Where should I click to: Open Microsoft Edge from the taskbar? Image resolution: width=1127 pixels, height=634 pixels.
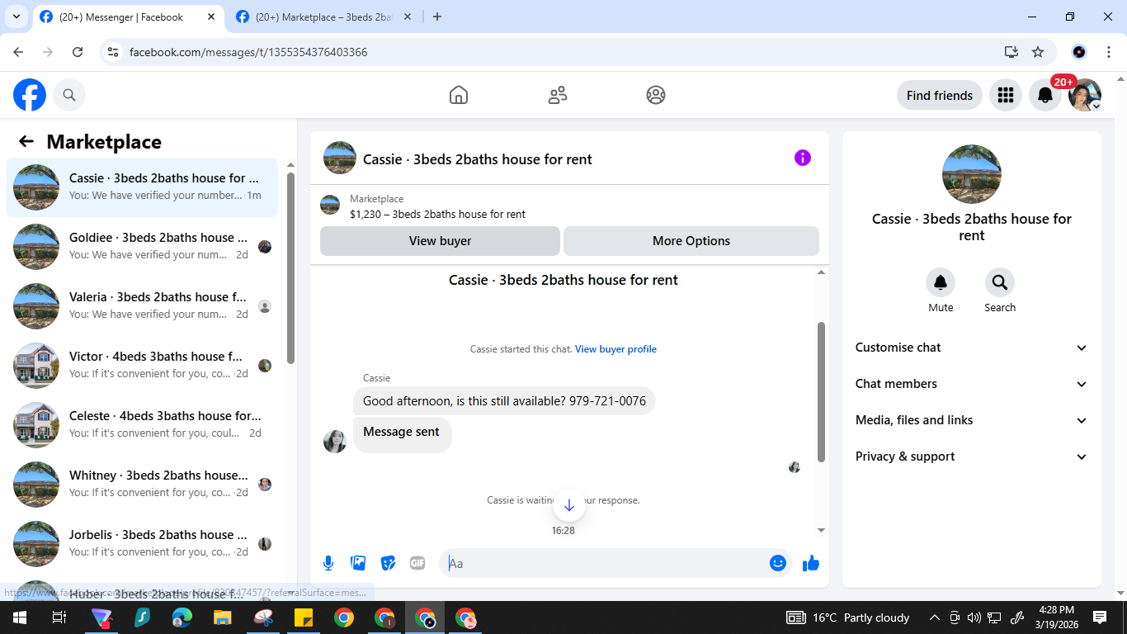tap(182, 617)
